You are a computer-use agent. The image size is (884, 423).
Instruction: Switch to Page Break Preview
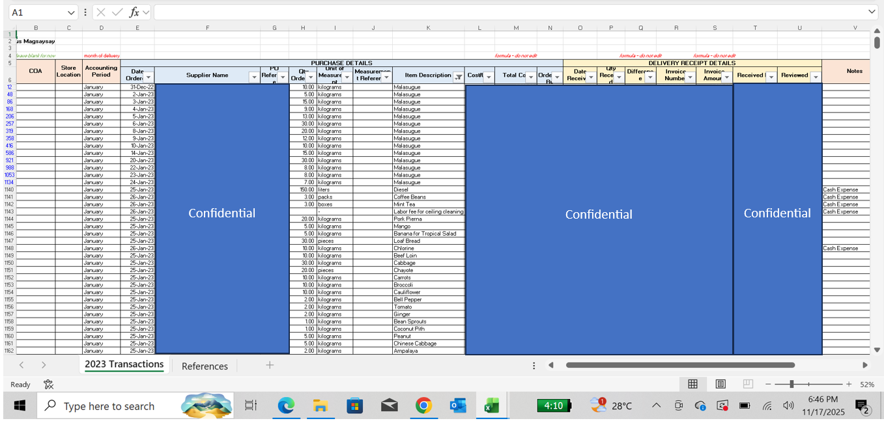point(749,384)
